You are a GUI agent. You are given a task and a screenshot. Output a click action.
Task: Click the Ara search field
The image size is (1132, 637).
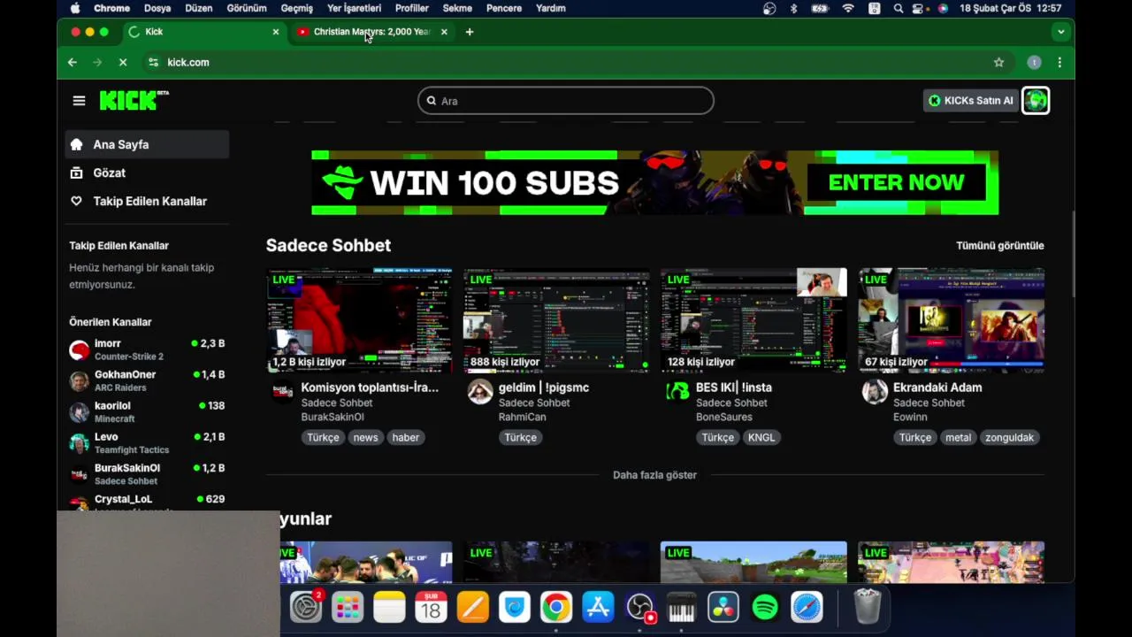[x=566, y=101]
